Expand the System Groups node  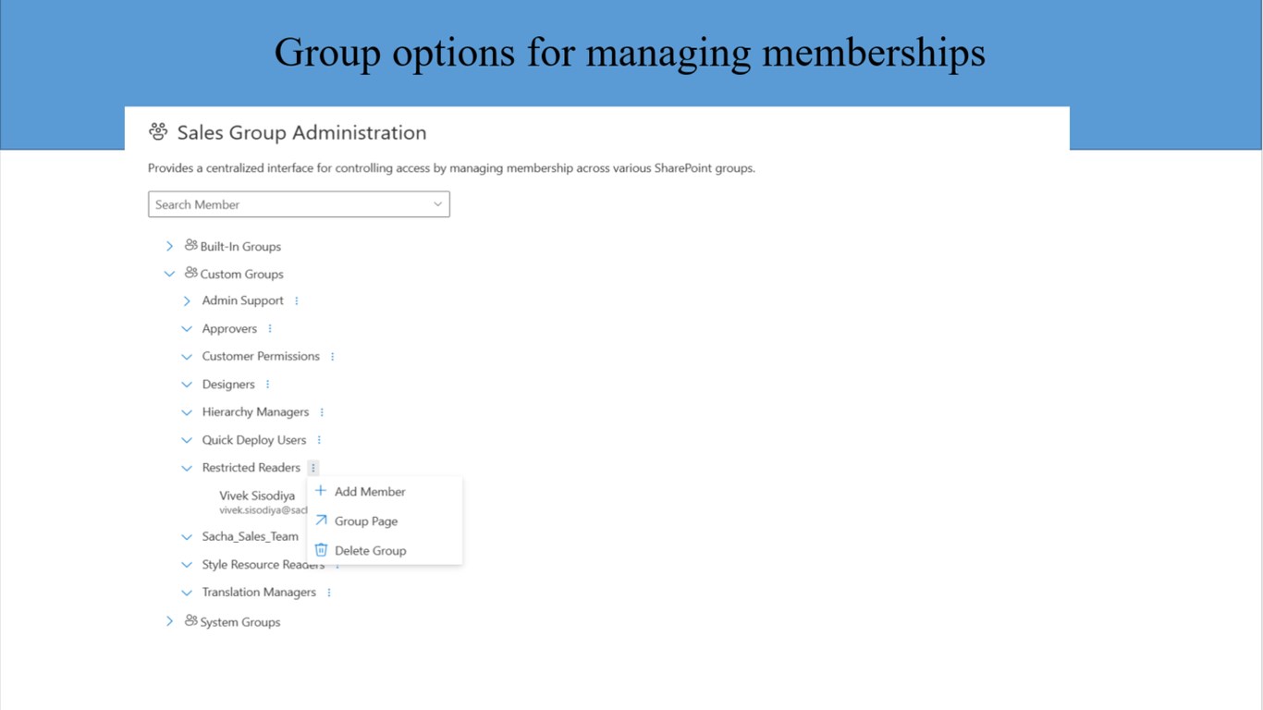pyautogui.click(x=169, y=621)
